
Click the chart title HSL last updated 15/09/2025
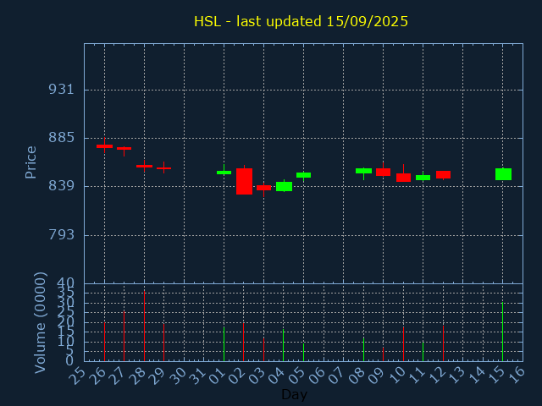coord(301,21)
